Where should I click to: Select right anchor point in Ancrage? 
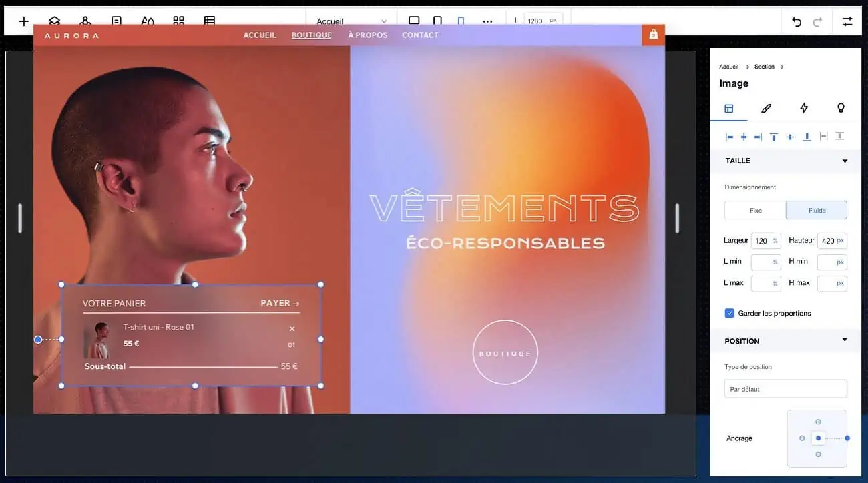click(x=847, y=438)
